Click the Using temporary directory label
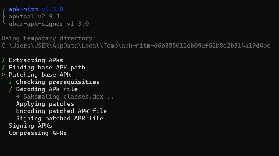The image size is (279, 156). point(49,38)
